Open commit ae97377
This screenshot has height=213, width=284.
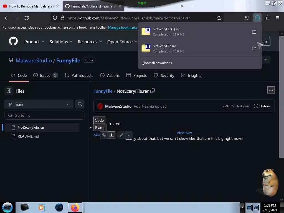coord(229,106)
